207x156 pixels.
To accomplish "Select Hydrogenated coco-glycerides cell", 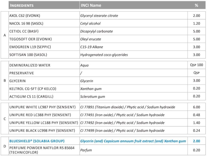I will click(104, 55).
